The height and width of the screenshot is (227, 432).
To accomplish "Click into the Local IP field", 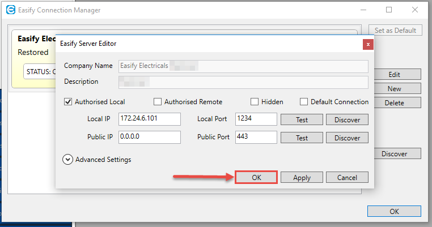I will click(149, 119).
